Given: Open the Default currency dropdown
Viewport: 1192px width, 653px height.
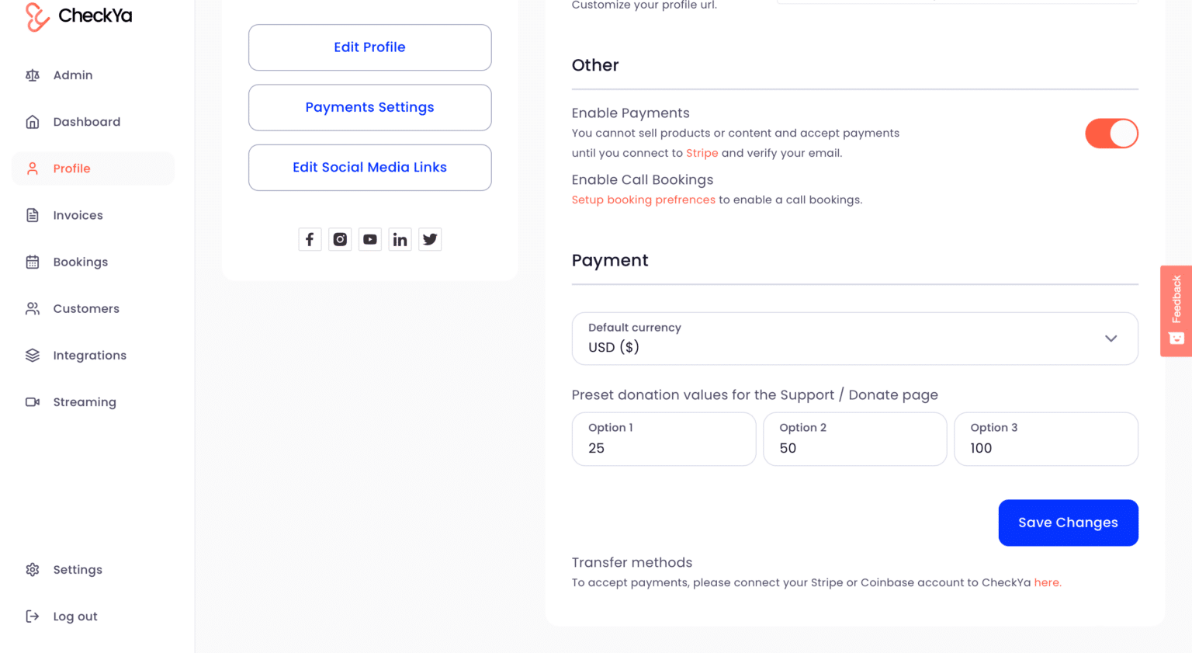Looking at the screenshot, I should click(854, 339).
